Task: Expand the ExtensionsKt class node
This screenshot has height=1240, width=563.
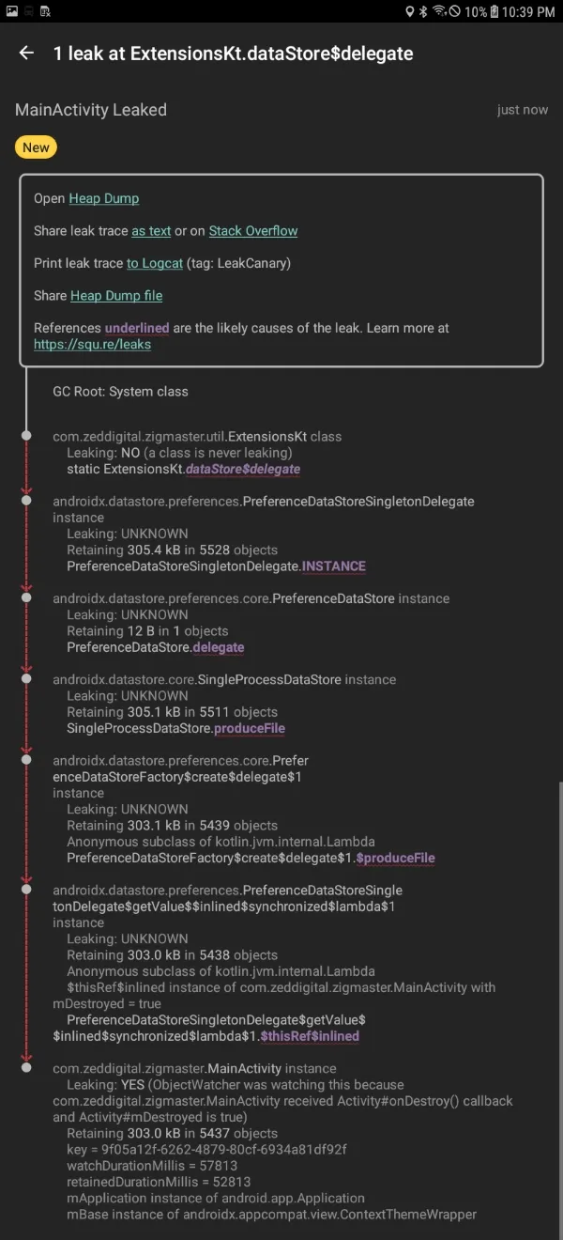Action: [197, 437]
